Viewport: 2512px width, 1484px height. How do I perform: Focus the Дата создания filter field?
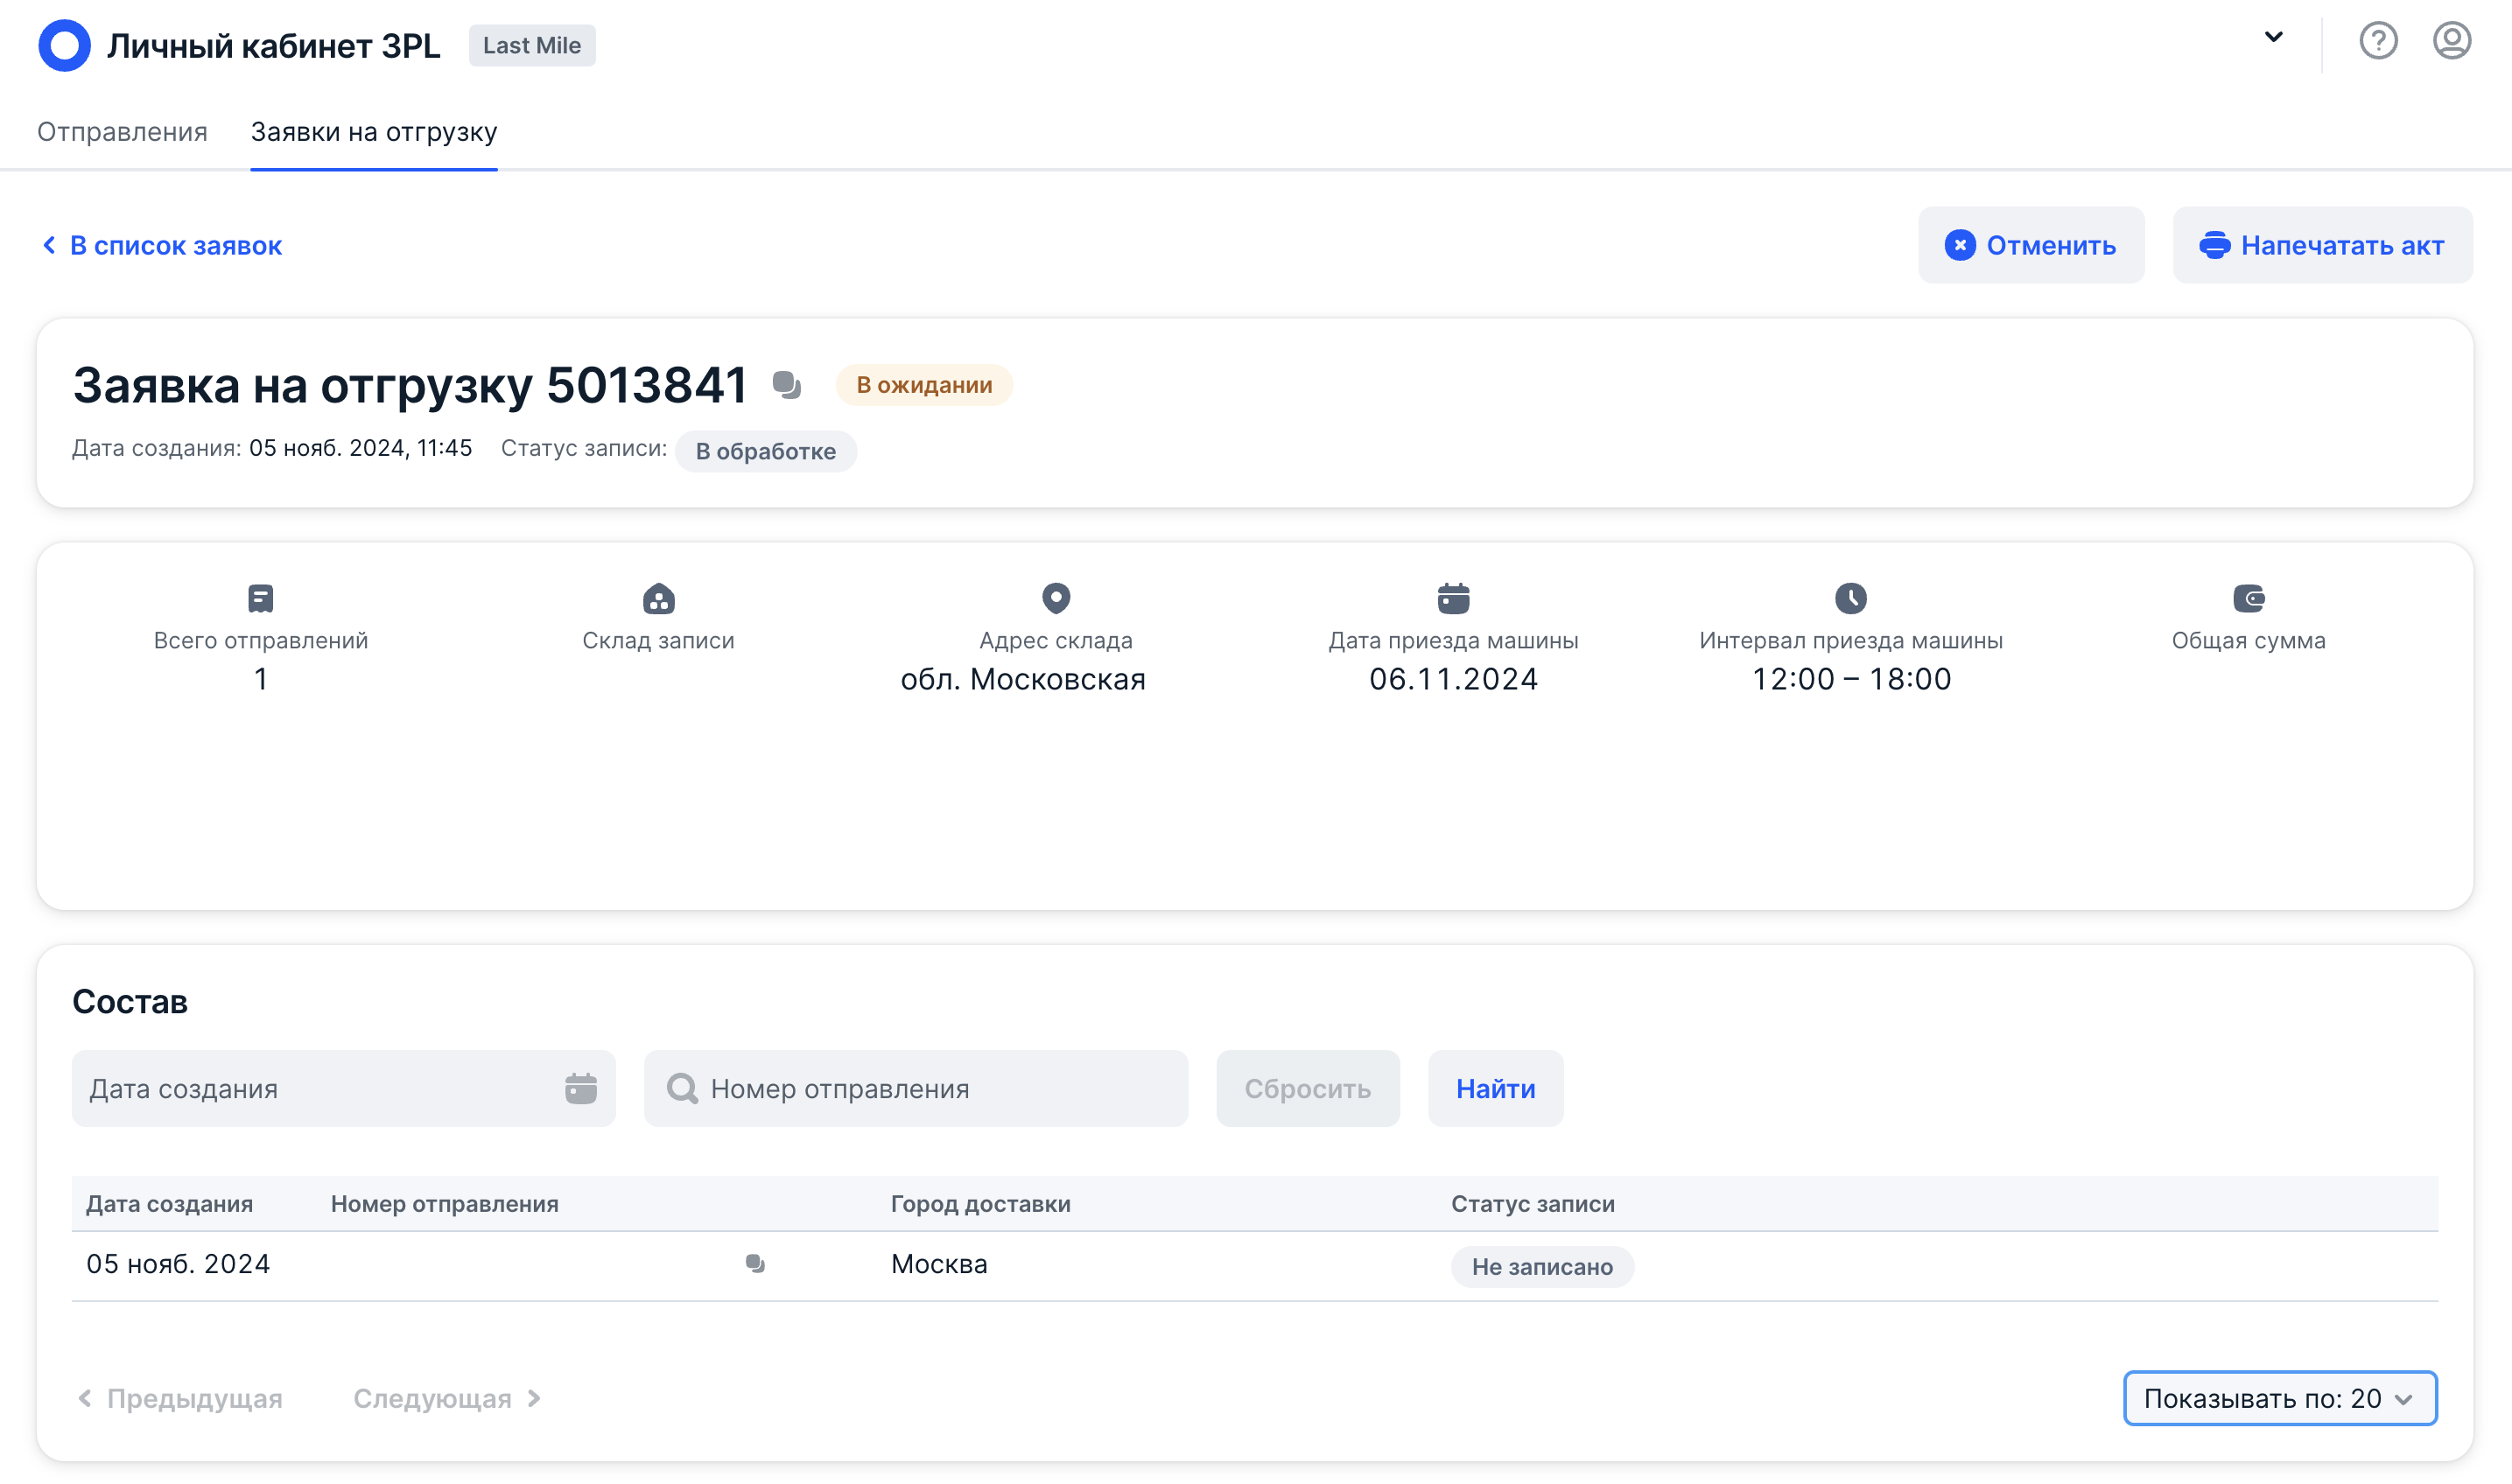343,1088
